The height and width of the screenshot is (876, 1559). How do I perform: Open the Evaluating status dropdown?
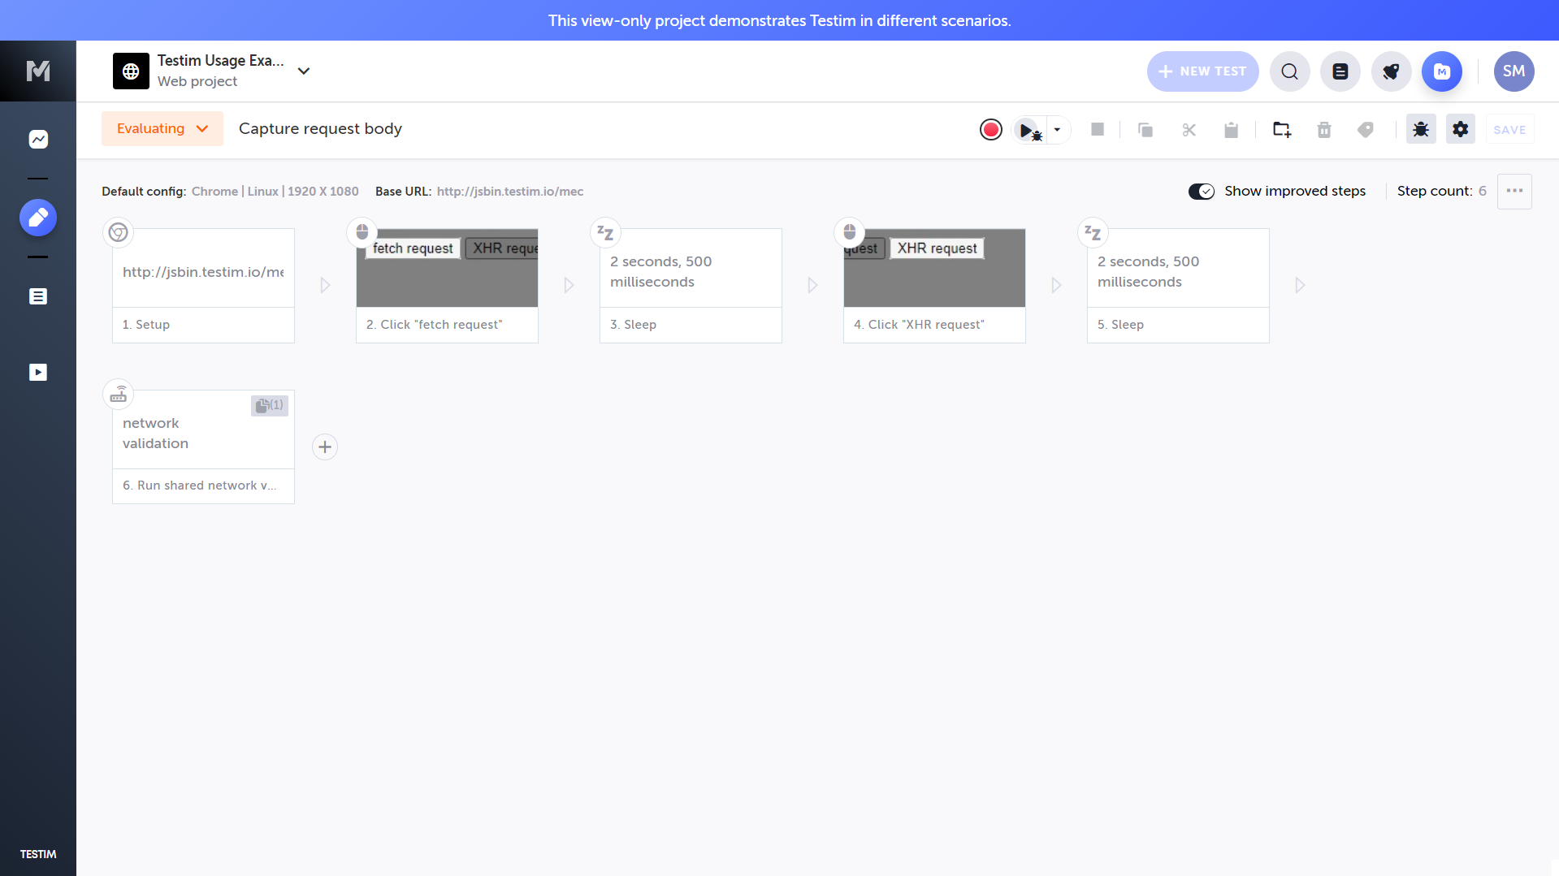[x=162, y=128]
